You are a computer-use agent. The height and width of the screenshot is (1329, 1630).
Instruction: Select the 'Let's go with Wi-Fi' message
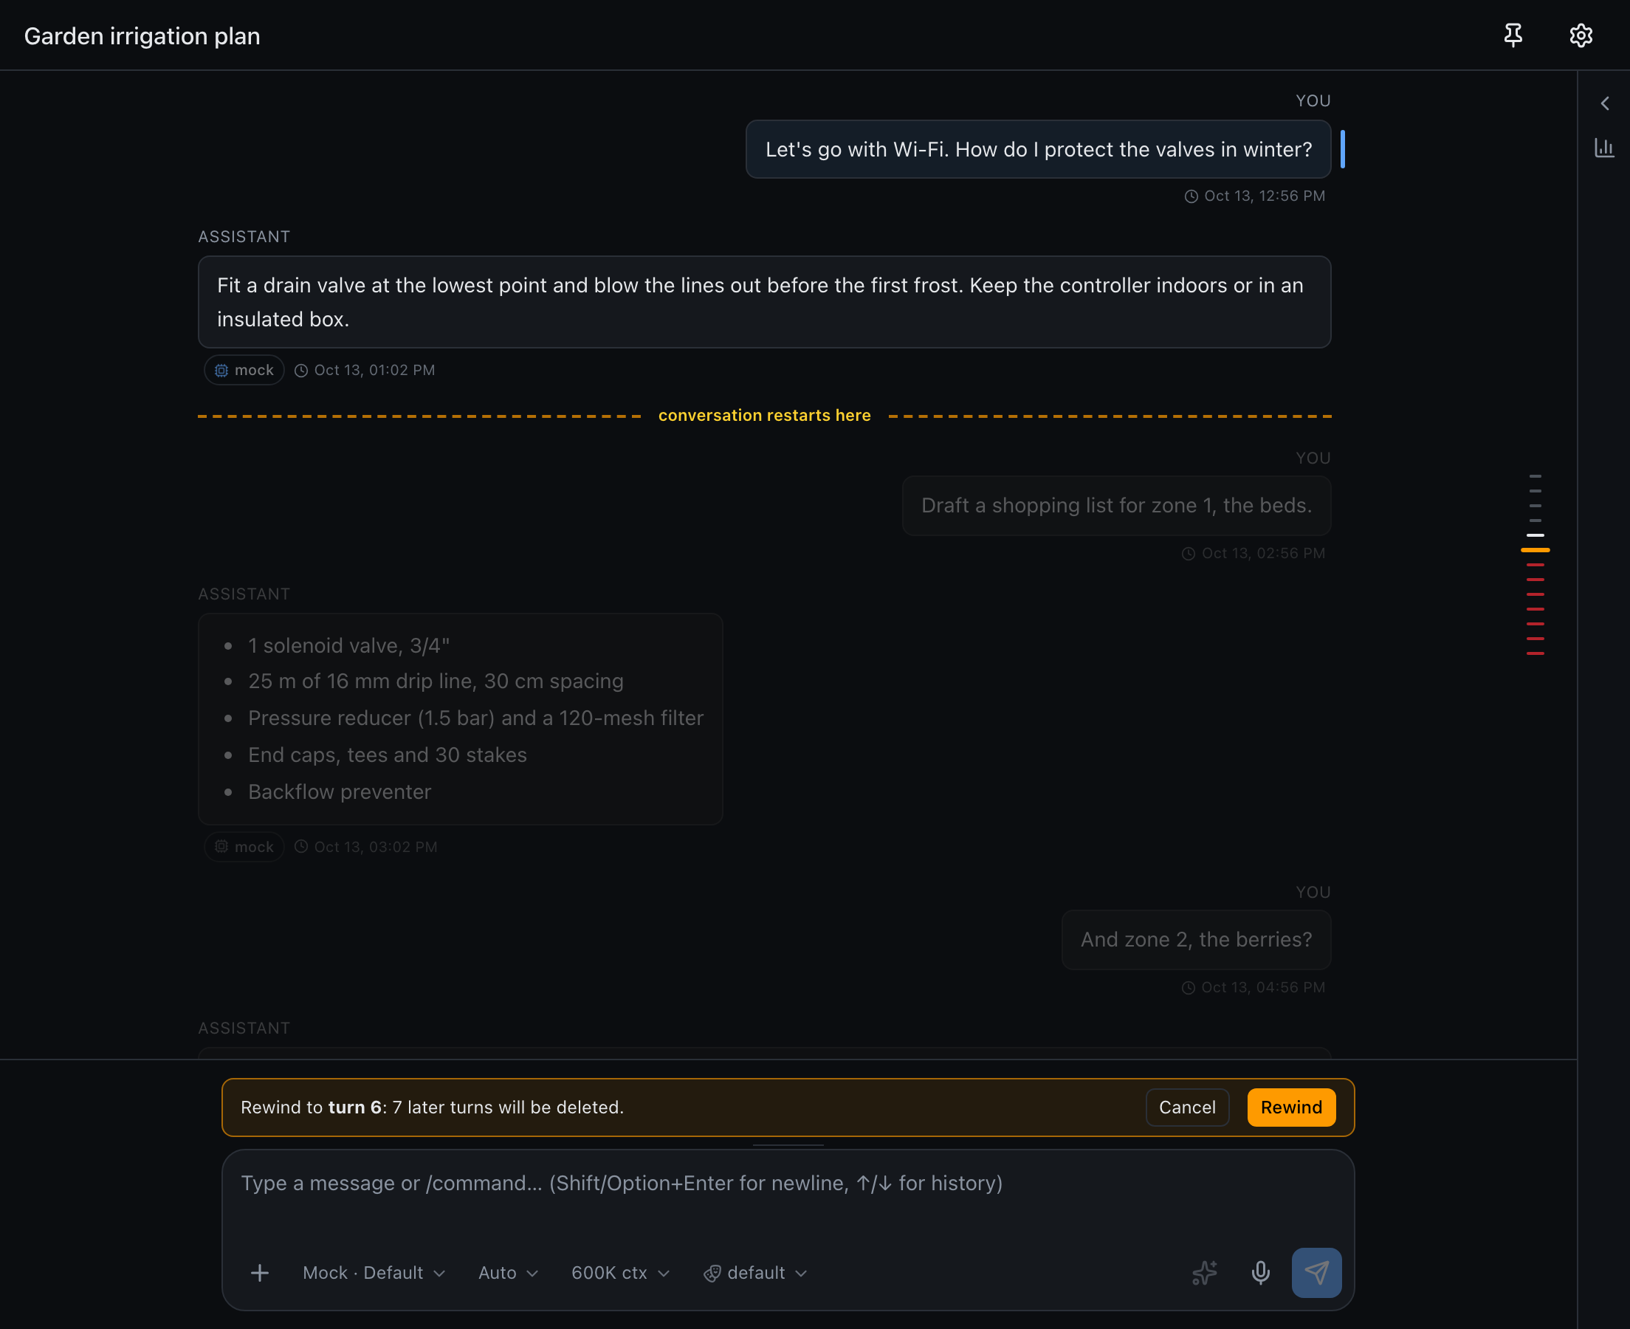[x=1039, y=149]
